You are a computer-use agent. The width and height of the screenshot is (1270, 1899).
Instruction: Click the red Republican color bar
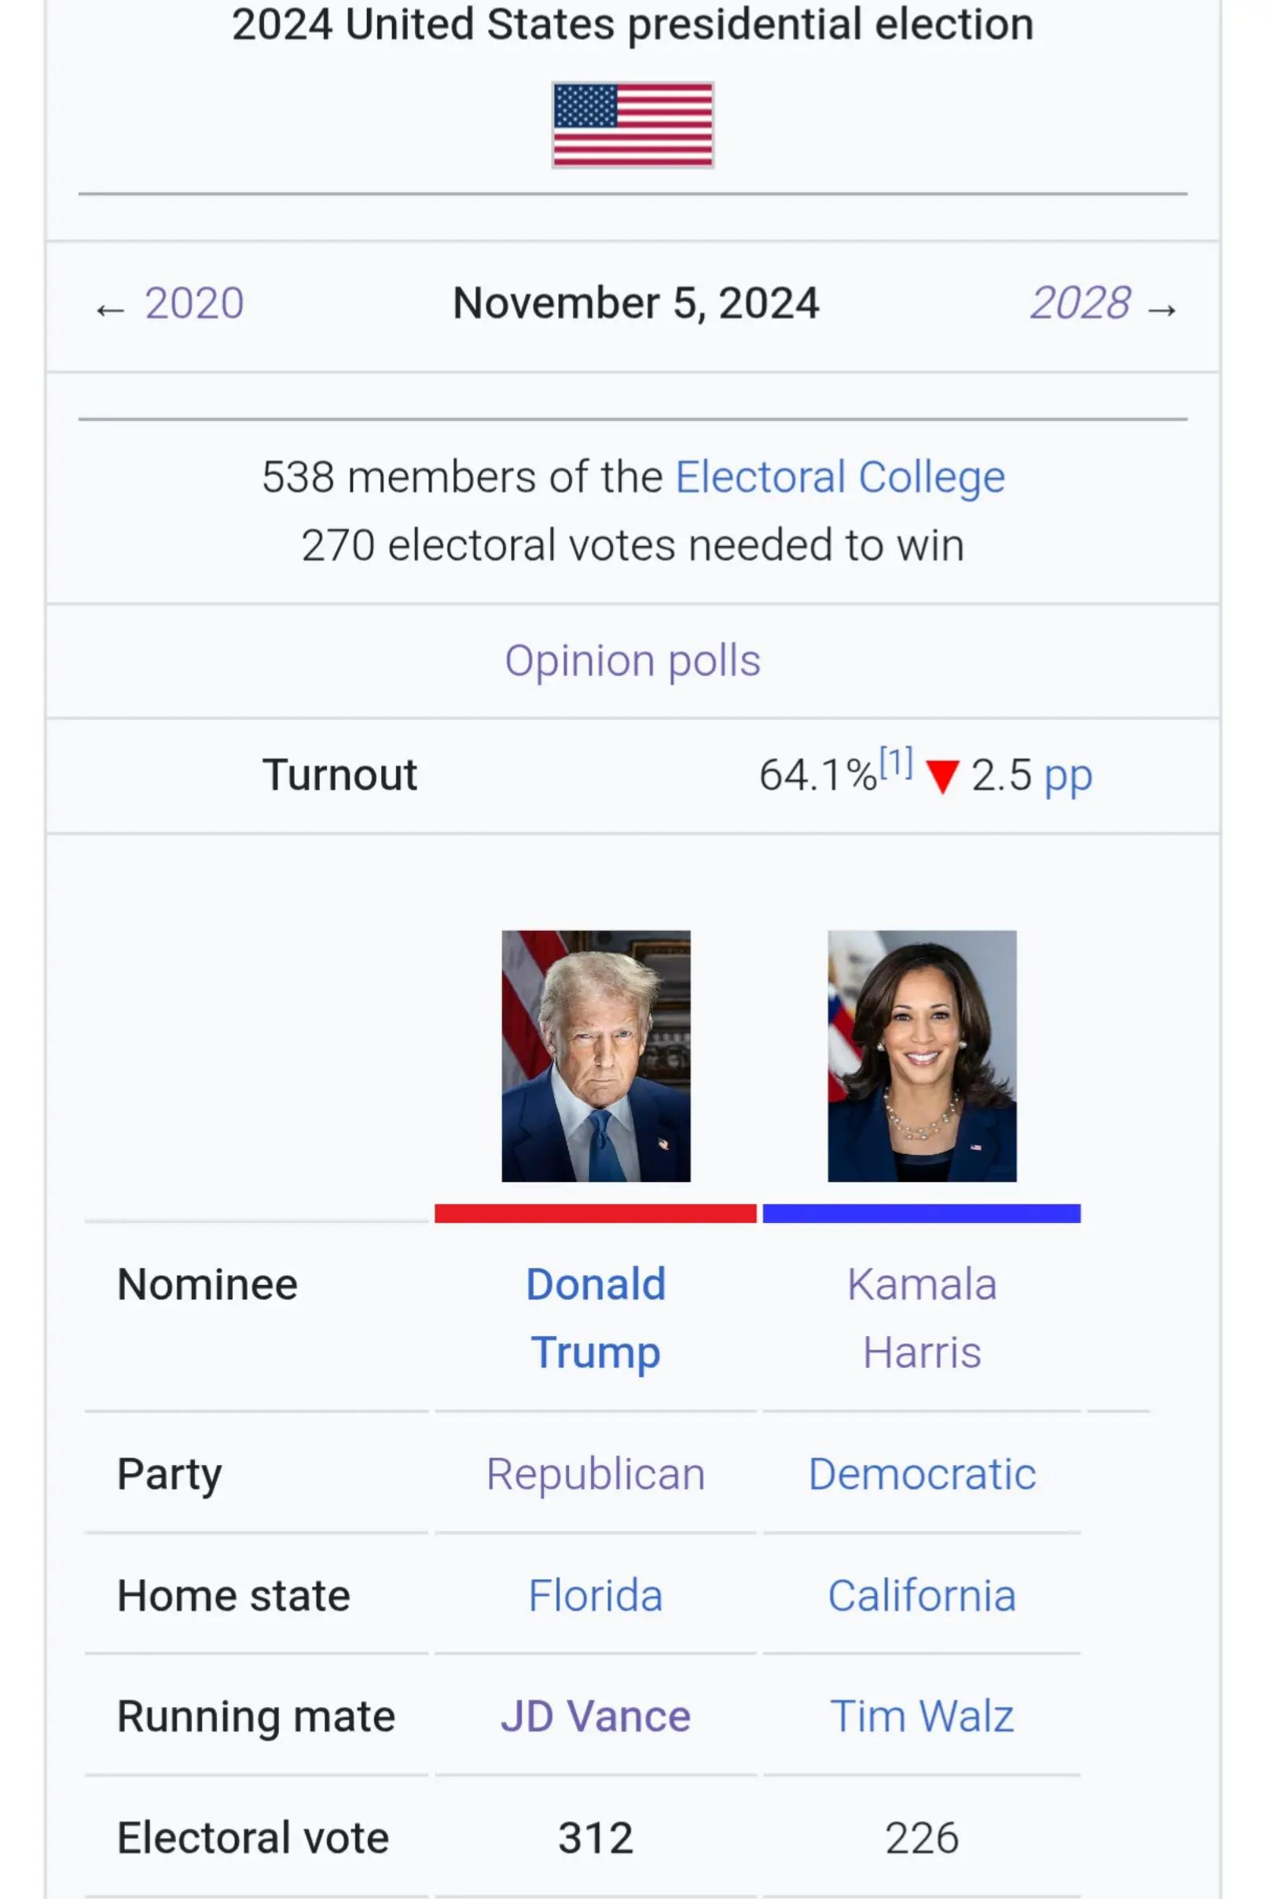[x=596, y=1213]
